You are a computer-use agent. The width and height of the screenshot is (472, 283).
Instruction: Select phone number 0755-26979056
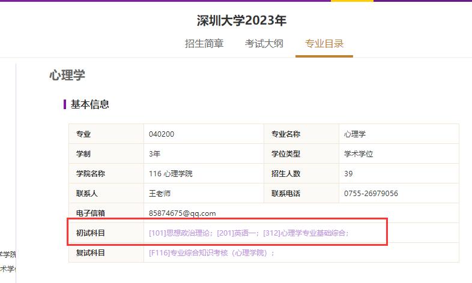(x=371, y=193)
